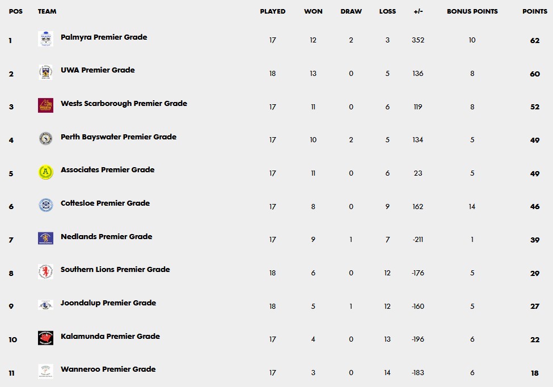Open UWA Premier Grade team link
Image resolution: width=553 pixels, height=387 pixels.
pyautogui.click(x=98, y=70)
